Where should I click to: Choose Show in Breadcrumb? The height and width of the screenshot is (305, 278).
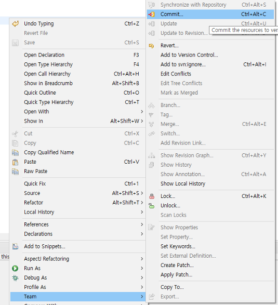pyautogui.click(x=78, y=84)
